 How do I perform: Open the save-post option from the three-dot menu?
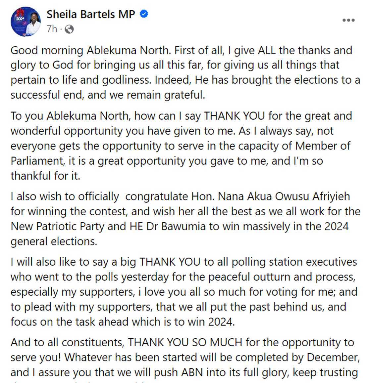(348, 21)
